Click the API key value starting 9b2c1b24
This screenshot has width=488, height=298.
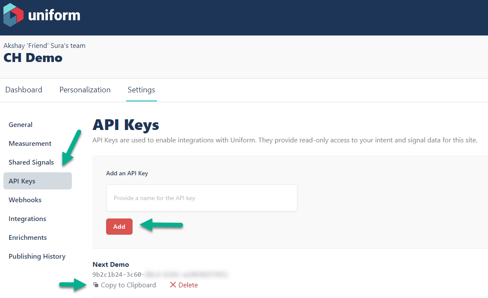click(160, 274)
